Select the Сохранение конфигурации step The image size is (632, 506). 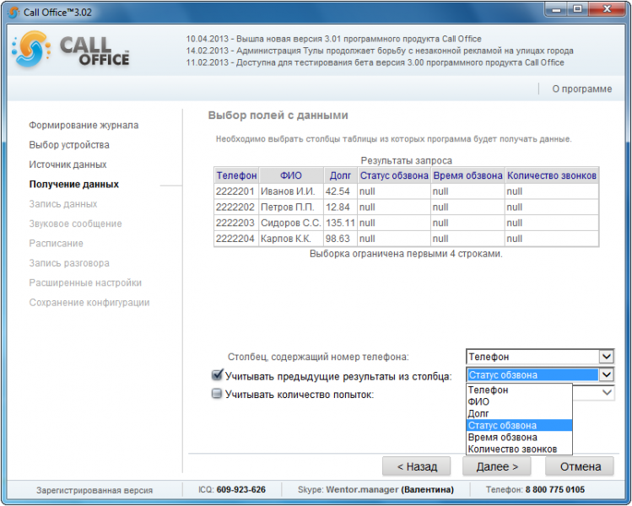[89, 303]
